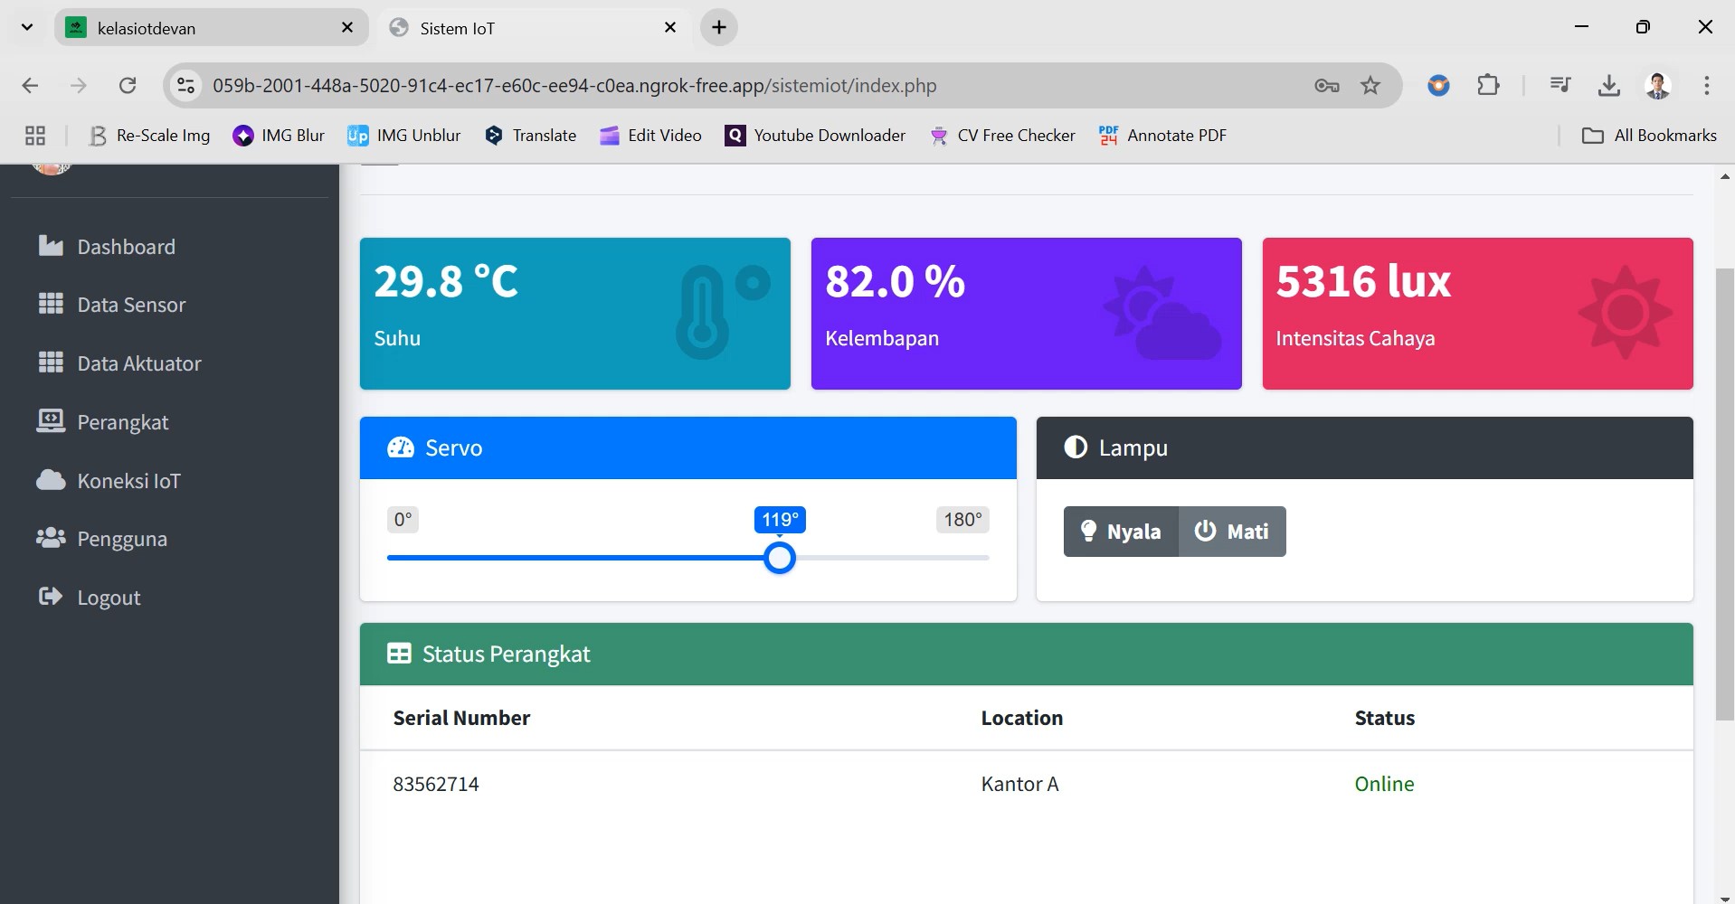This screenshot has height=904, width=1735.
Task: Go to the Perangkat page
Action: click(x=103, y=422)
